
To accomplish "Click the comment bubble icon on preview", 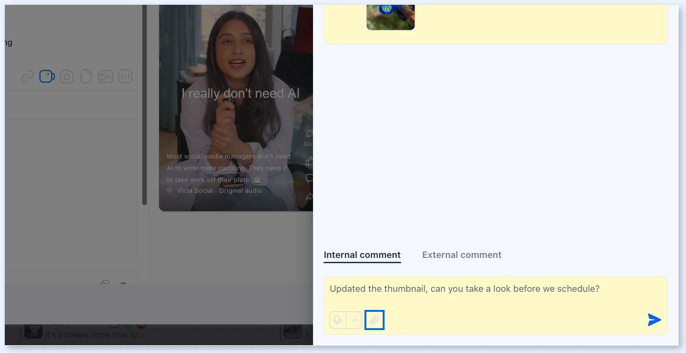I will [309, 178].
